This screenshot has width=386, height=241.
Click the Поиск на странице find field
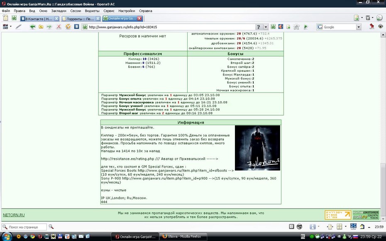tap(24, 227)
